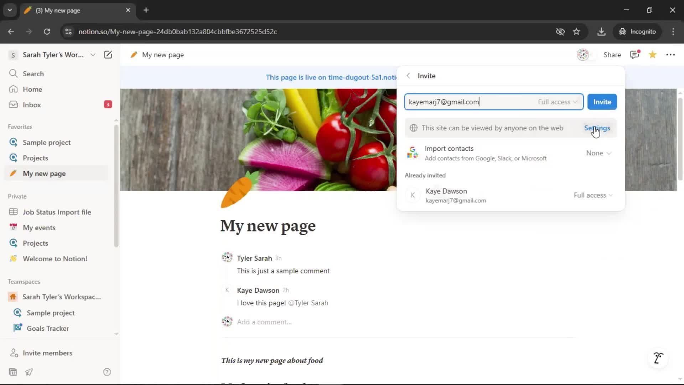Image resolution: width=684 pixels, height=385 pixels.
Task: Open the browser three-dot menu
Action: pyautogui.click(x=673, y=32)
